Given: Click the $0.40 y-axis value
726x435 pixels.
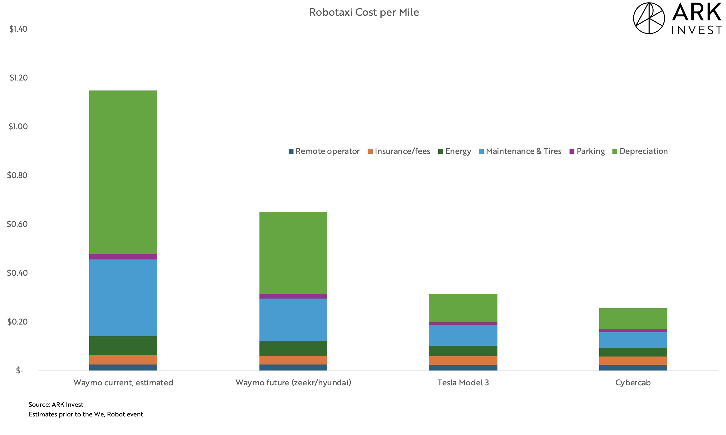Looking at the screenshot, I should click(17, 273).
